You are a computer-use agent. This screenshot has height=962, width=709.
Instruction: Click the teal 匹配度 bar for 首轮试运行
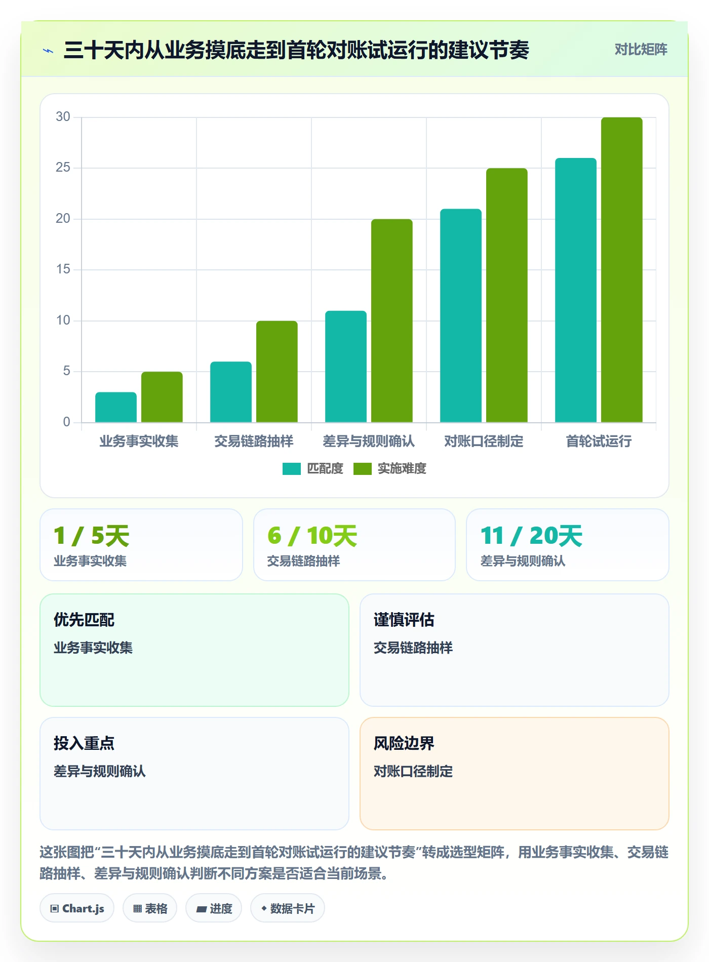pyautogui.click(x=576, y=290)
